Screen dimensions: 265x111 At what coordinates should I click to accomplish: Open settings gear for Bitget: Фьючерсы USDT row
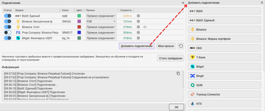[138, 38]
